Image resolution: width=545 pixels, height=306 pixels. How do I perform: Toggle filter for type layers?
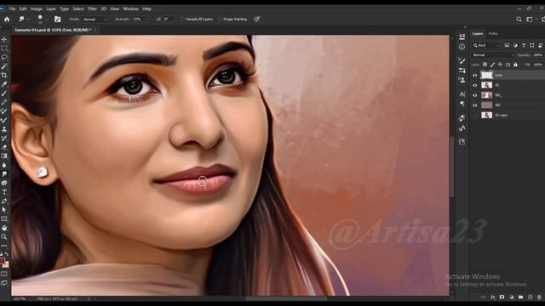524,45
